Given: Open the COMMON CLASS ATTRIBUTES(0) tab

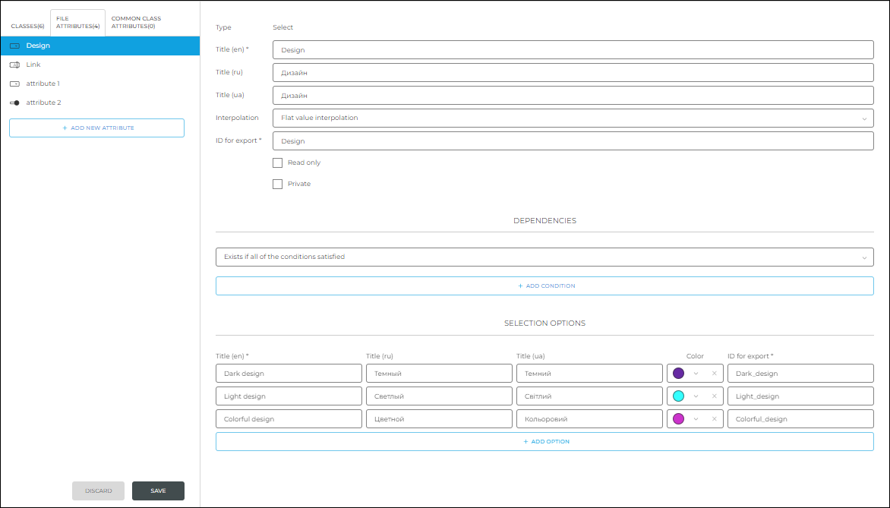Looking at the screenshot, I should coord(136,22).
